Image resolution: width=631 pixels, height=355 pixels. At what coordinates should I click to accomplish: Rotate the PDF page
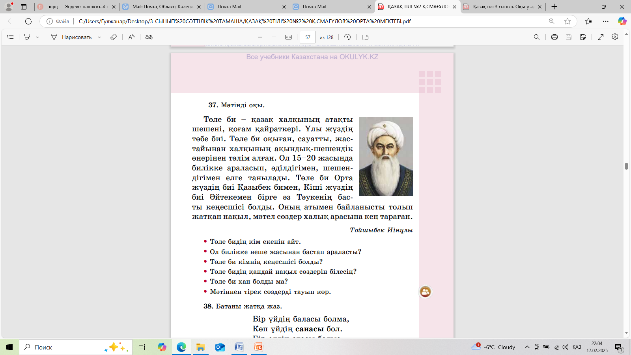[x=347, y=37]
